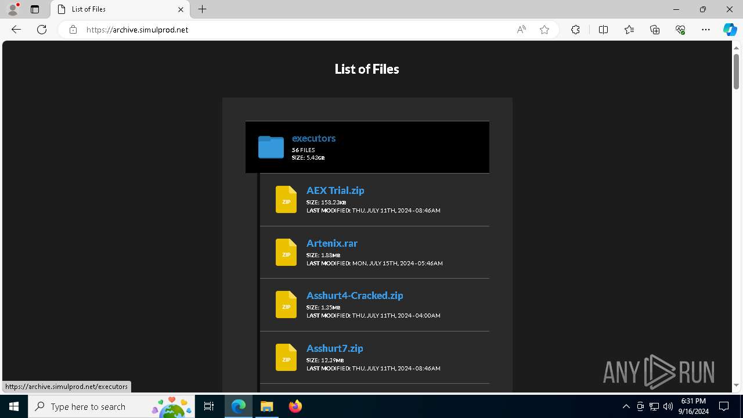Click the Artenix.rar last modified date
Viewport: 743px width, 418px height.
click(374, 263)
